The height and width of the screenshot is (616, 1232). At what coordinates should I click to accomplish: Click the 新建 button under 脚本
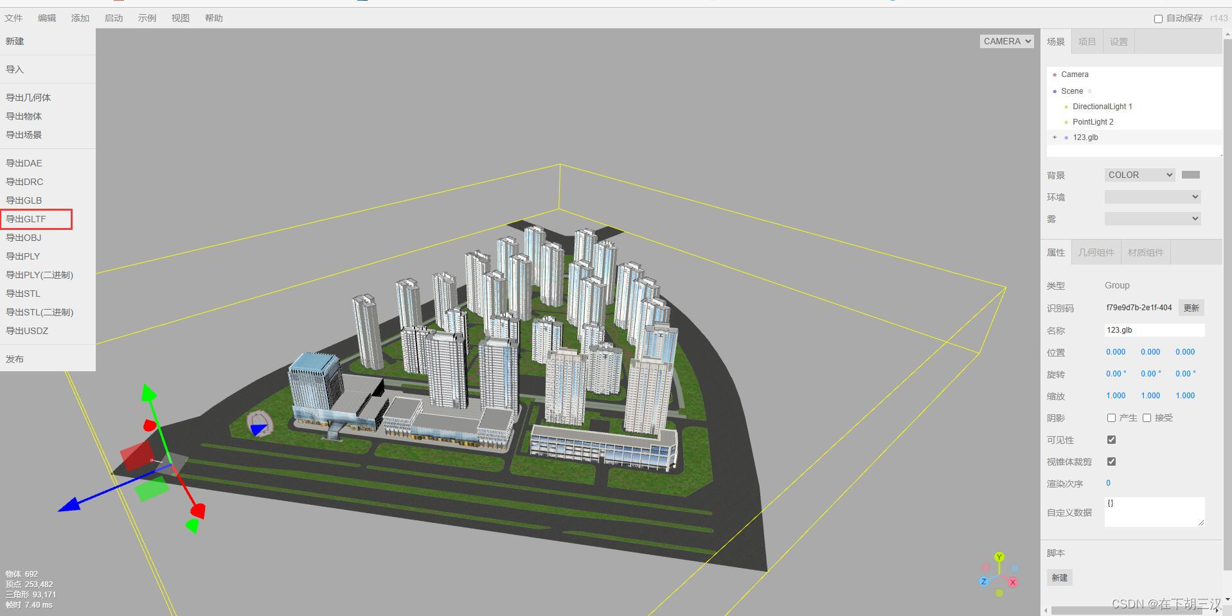pos(1060,577)
